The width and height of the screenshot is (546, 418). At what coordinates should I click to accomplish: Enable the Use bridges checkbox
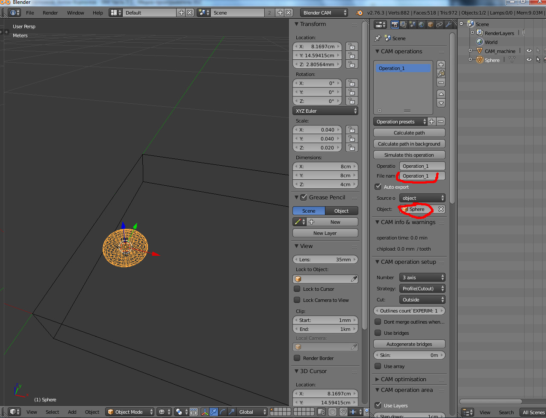pos(378,333)
